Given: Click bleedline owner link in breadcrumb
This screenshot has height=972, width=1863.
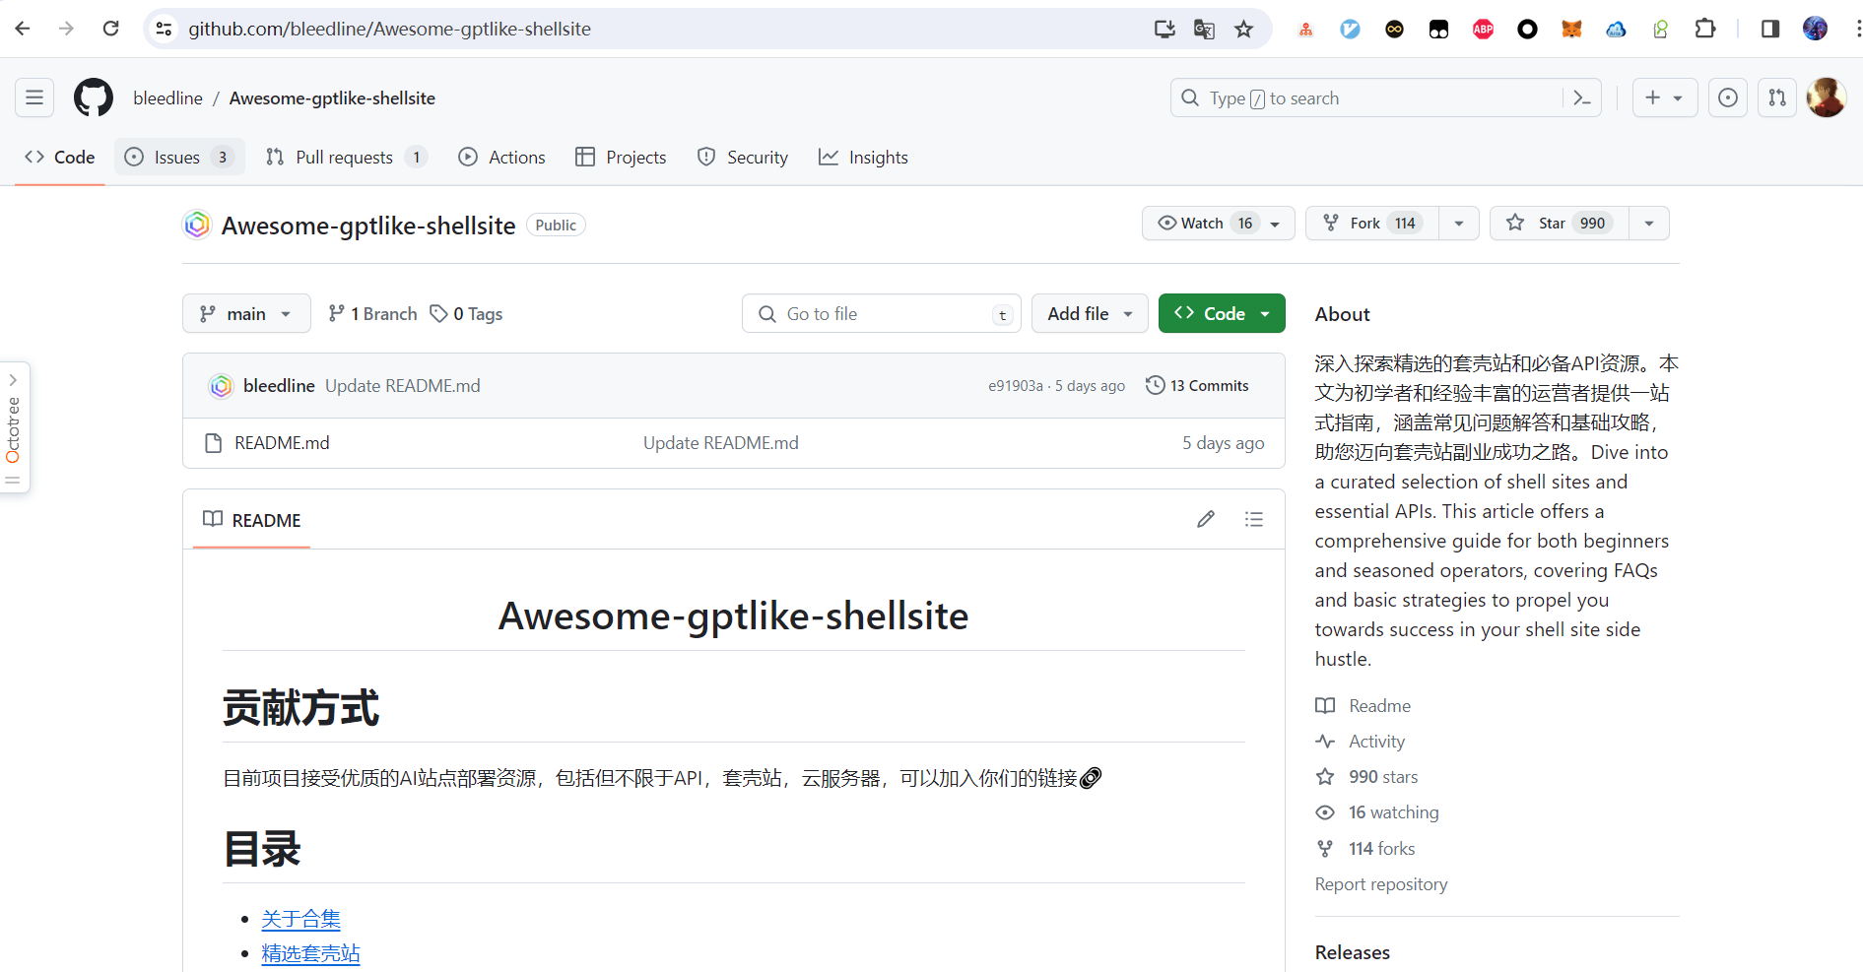Looking at the screenshot, I should click(x=167, y=97).
